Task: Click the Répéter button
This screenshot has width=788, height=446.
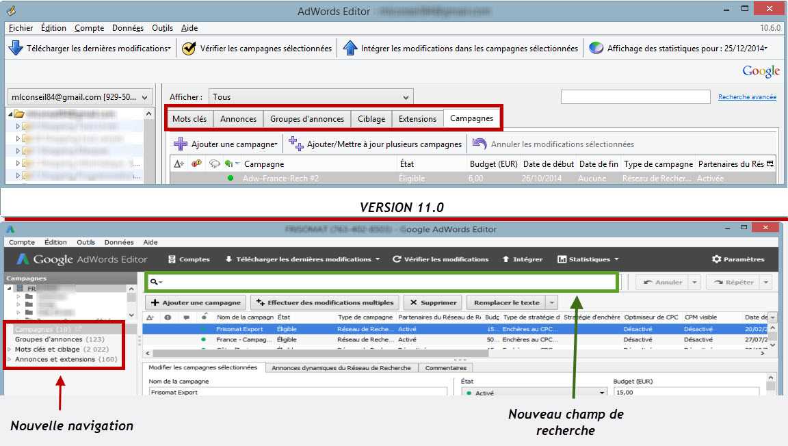Action: (x=733, y=282)
